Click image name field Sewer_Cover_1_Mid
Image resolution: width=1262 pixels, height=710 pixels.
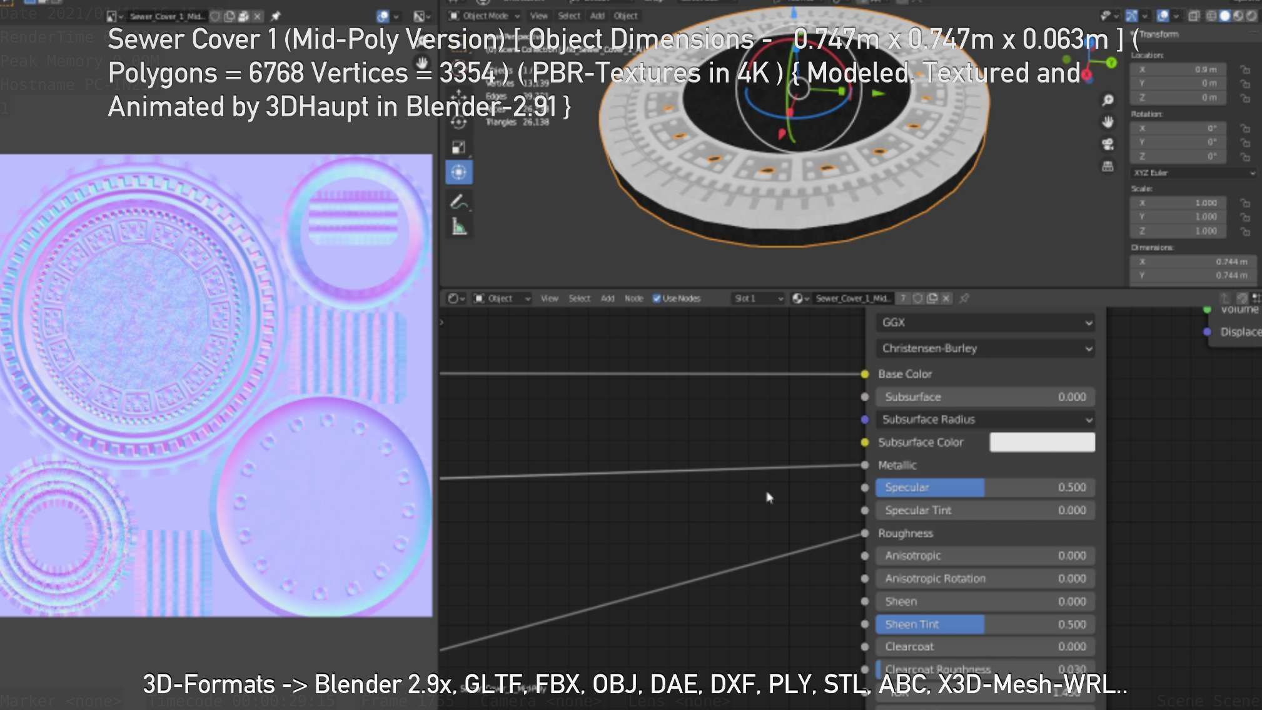coord(167,16)
